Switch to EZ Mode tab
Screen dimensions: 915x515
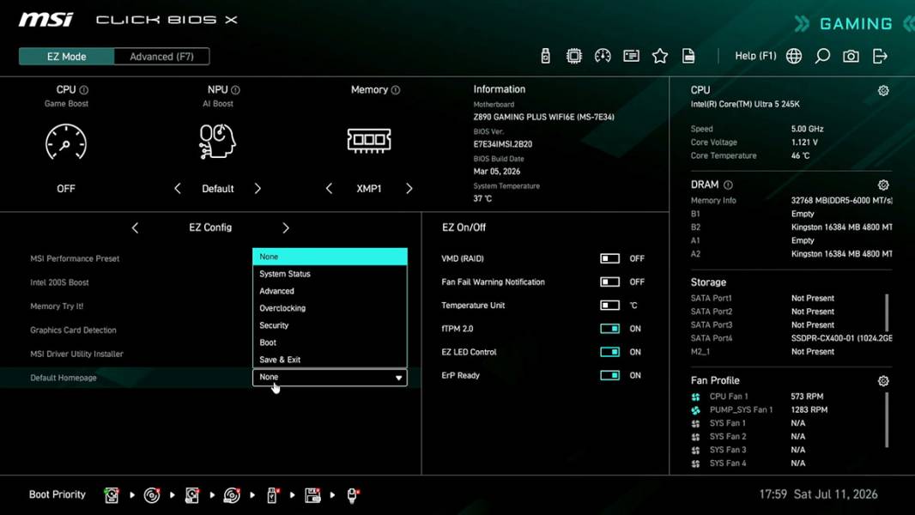[67, 57]
